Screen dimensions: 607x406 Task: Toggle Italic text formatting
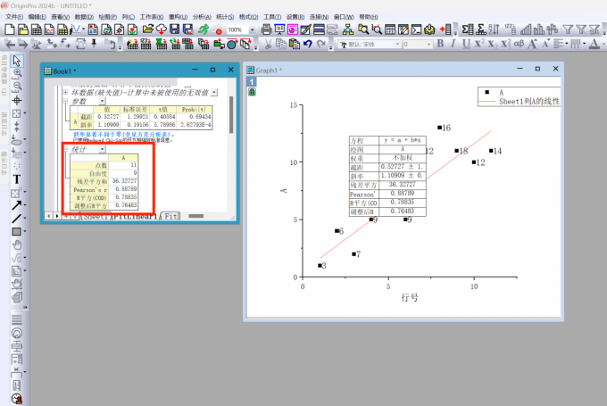click(x=453, y=44)
